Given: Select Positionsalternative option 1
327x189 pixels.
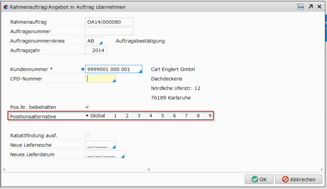Looking at the screenshot, I should click(x=110, y=116).
